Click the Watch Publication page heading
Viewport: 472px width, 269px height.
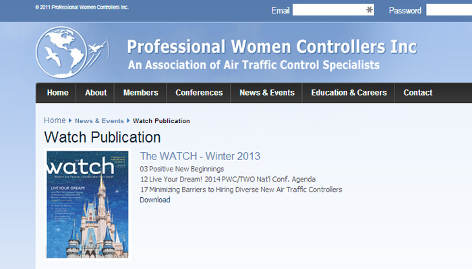point(102,137)
